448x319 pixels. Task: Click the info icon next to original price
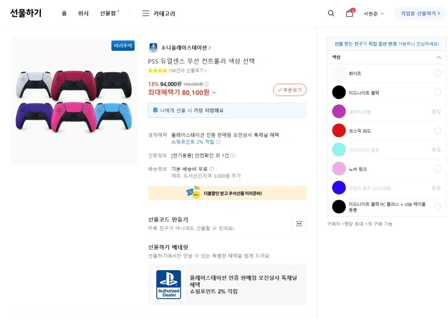206,84
